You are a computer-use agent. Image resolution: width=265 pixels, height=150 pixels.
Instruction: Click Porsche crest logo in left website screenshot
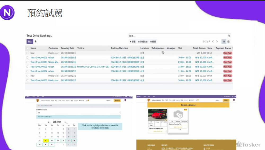tap(38, 101)
